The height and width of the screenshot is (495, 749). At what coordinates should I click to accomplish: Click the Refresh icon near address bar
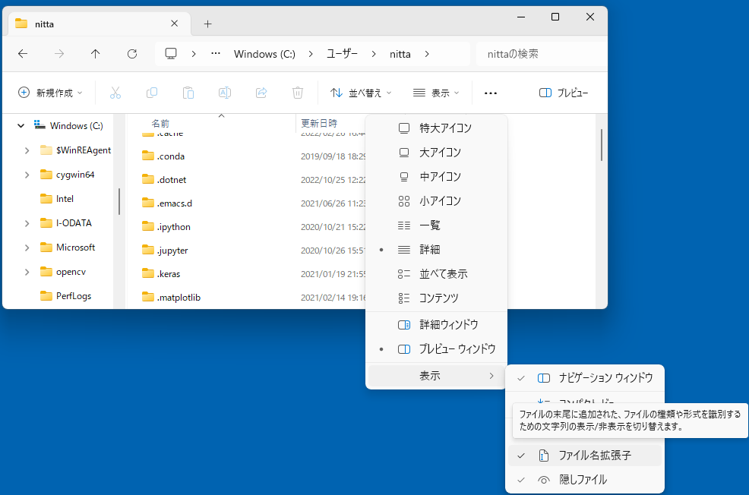132,54
